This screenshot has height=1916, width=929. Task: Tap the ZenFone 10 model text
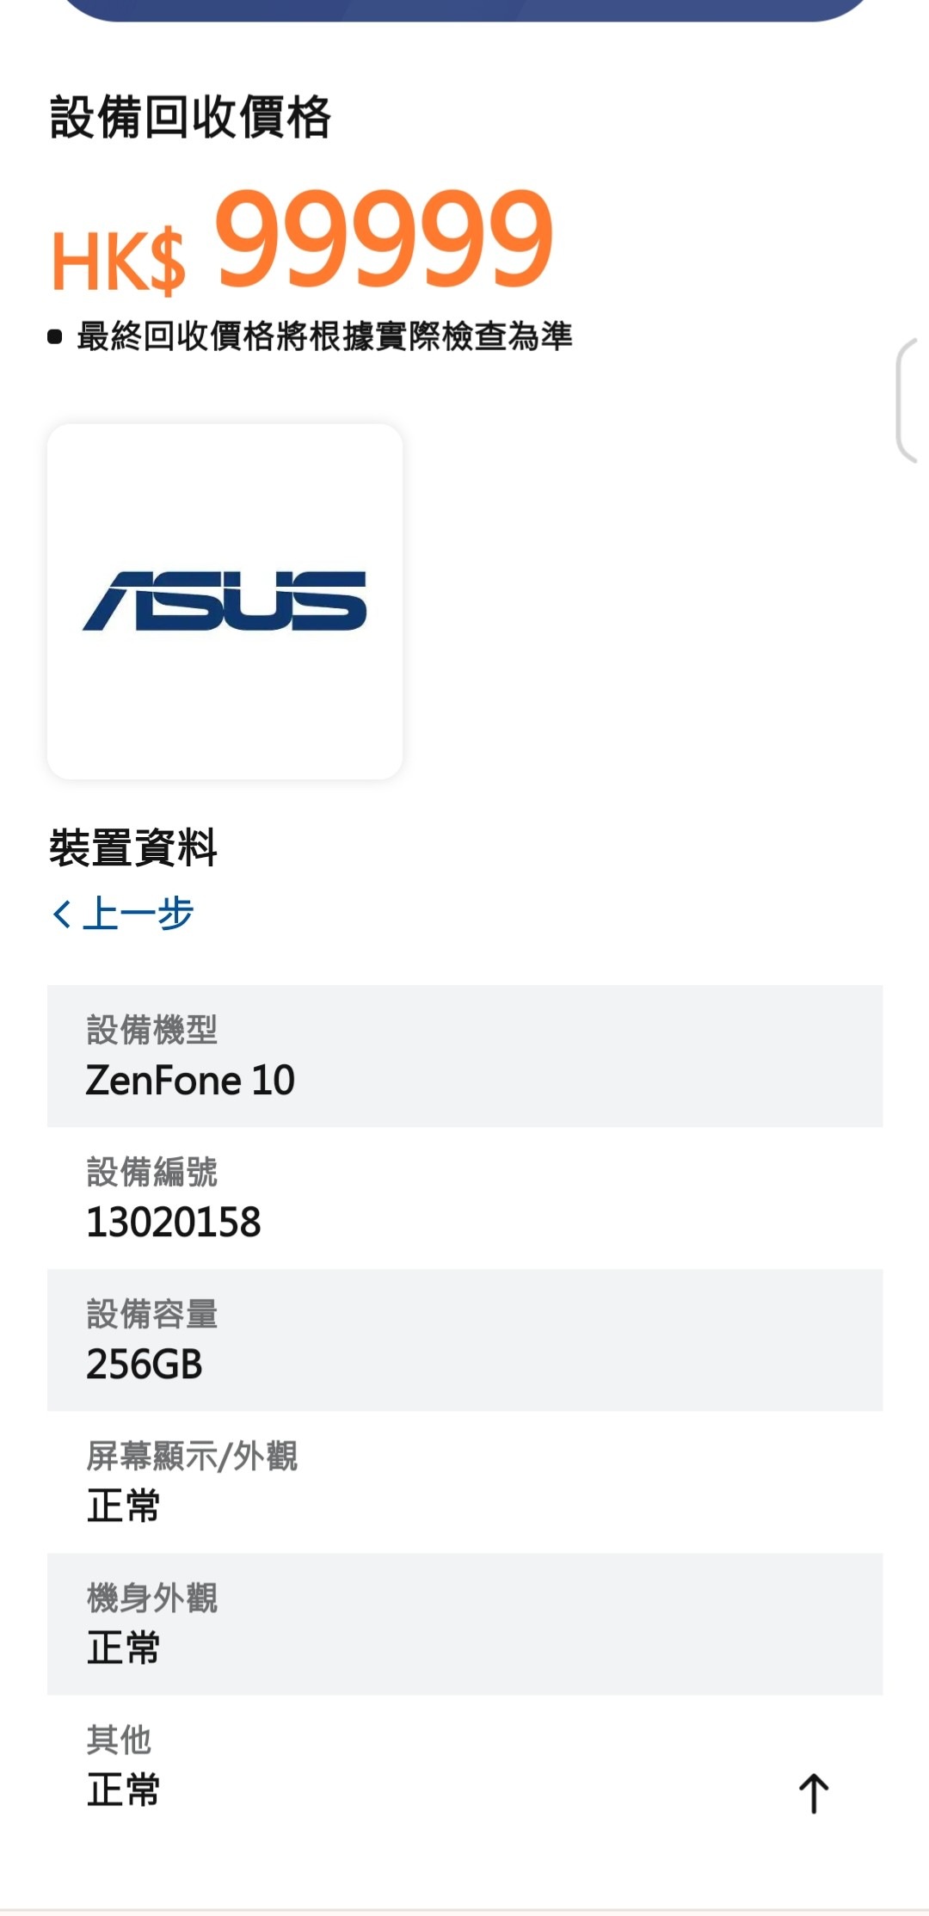(190, 1080)
